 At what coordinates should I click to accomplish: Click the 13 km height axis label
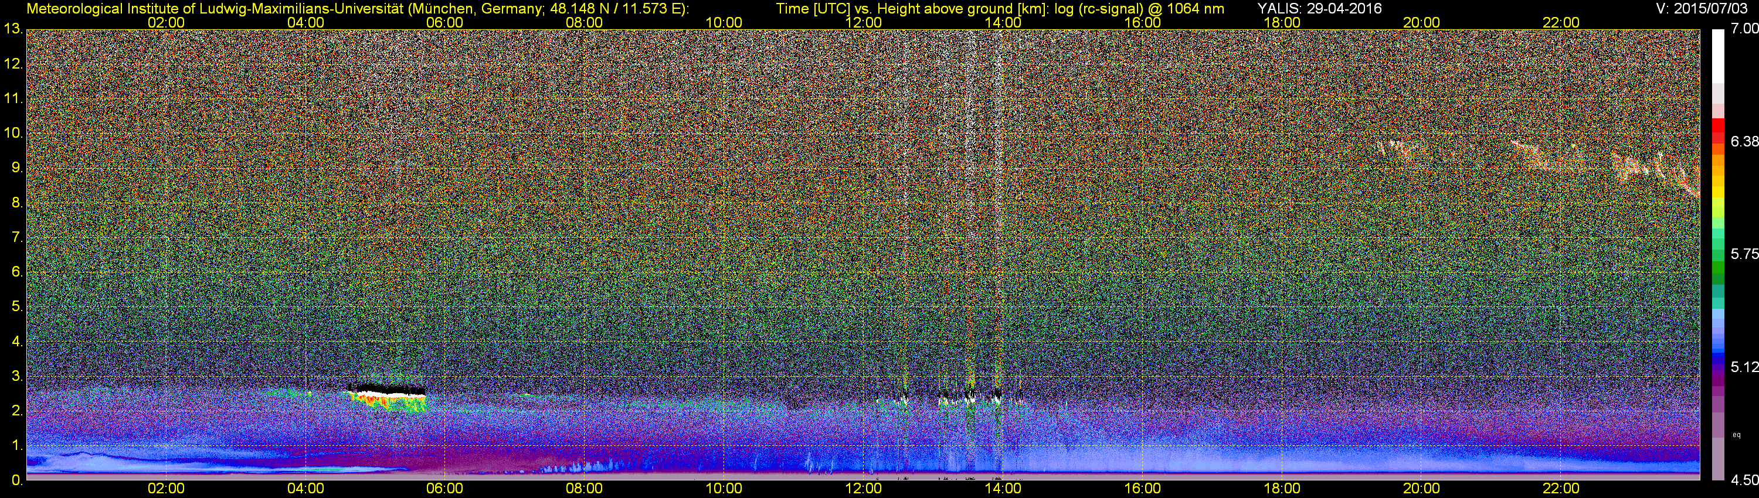coord(12,29)
